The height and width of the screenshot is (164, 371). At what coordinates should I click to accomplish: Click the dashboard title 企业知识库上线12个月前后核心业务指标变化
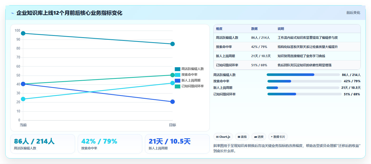[x=69, y=13]
